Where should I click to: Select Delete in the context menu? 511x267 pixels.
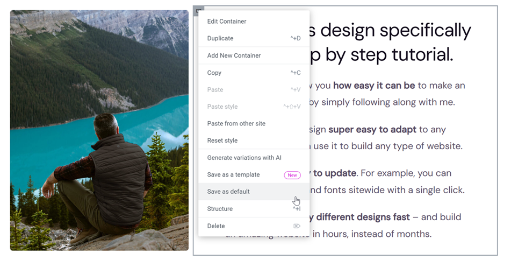(254, 226)
